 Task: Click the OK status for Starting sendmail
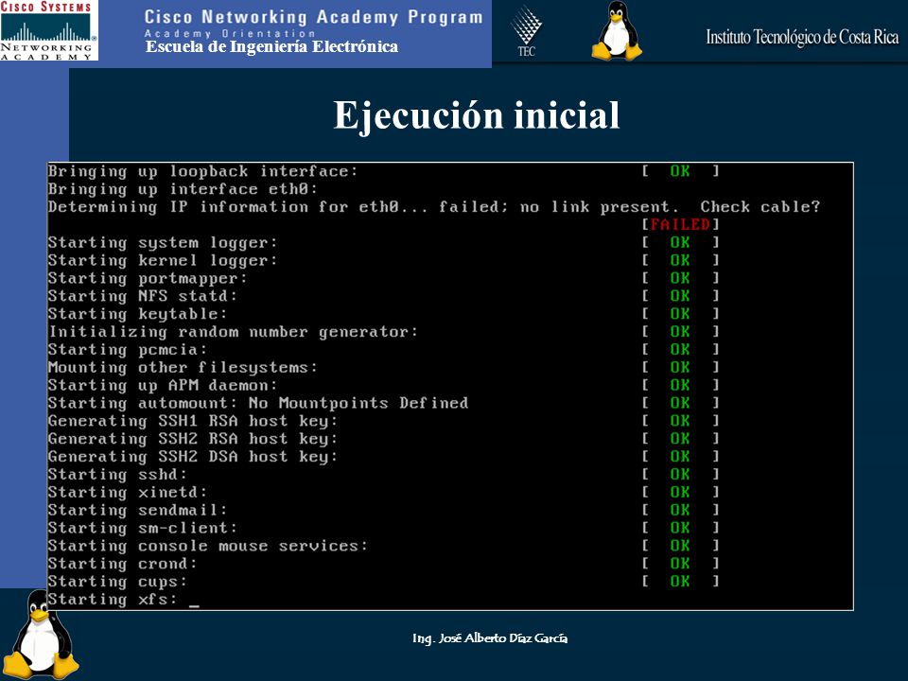coord(680,510)
